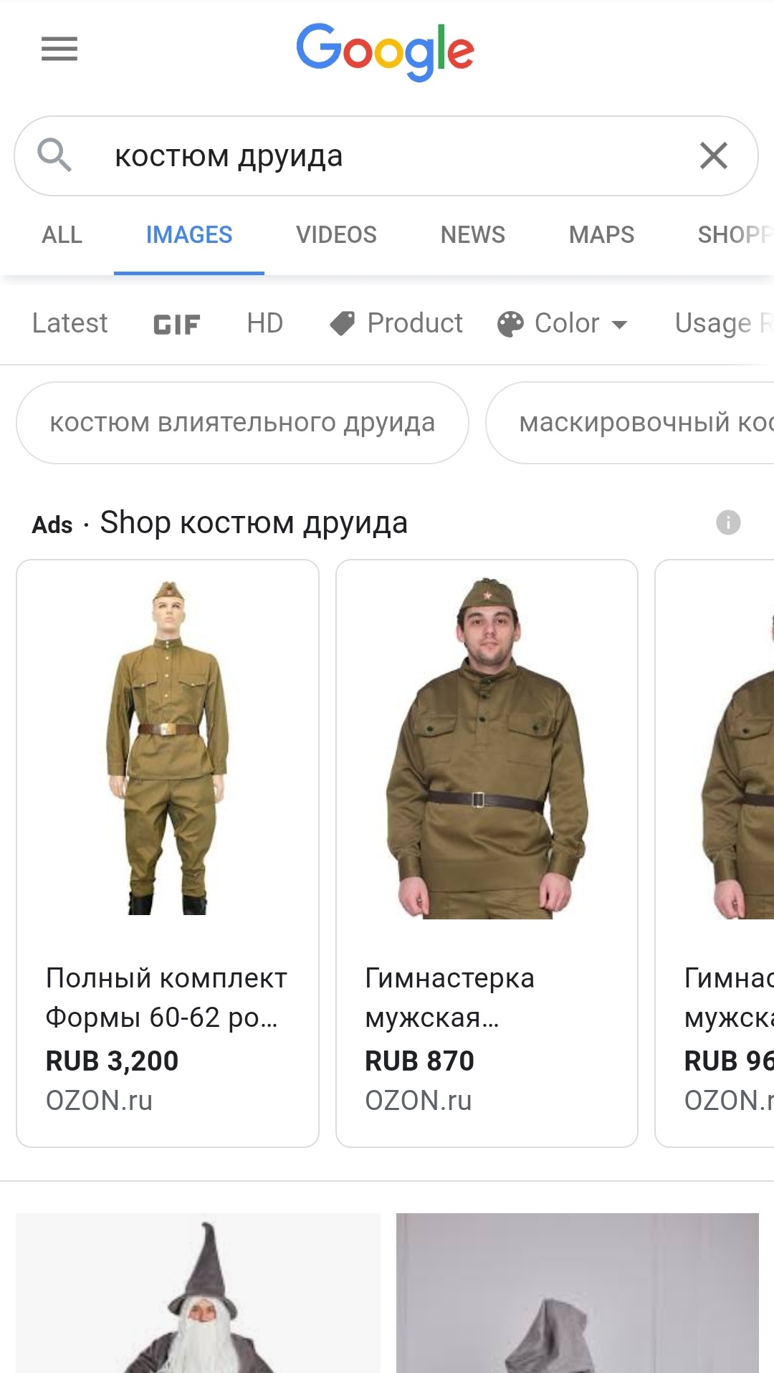
Task: Open the ads info icon
Action: tap(728, 522)
